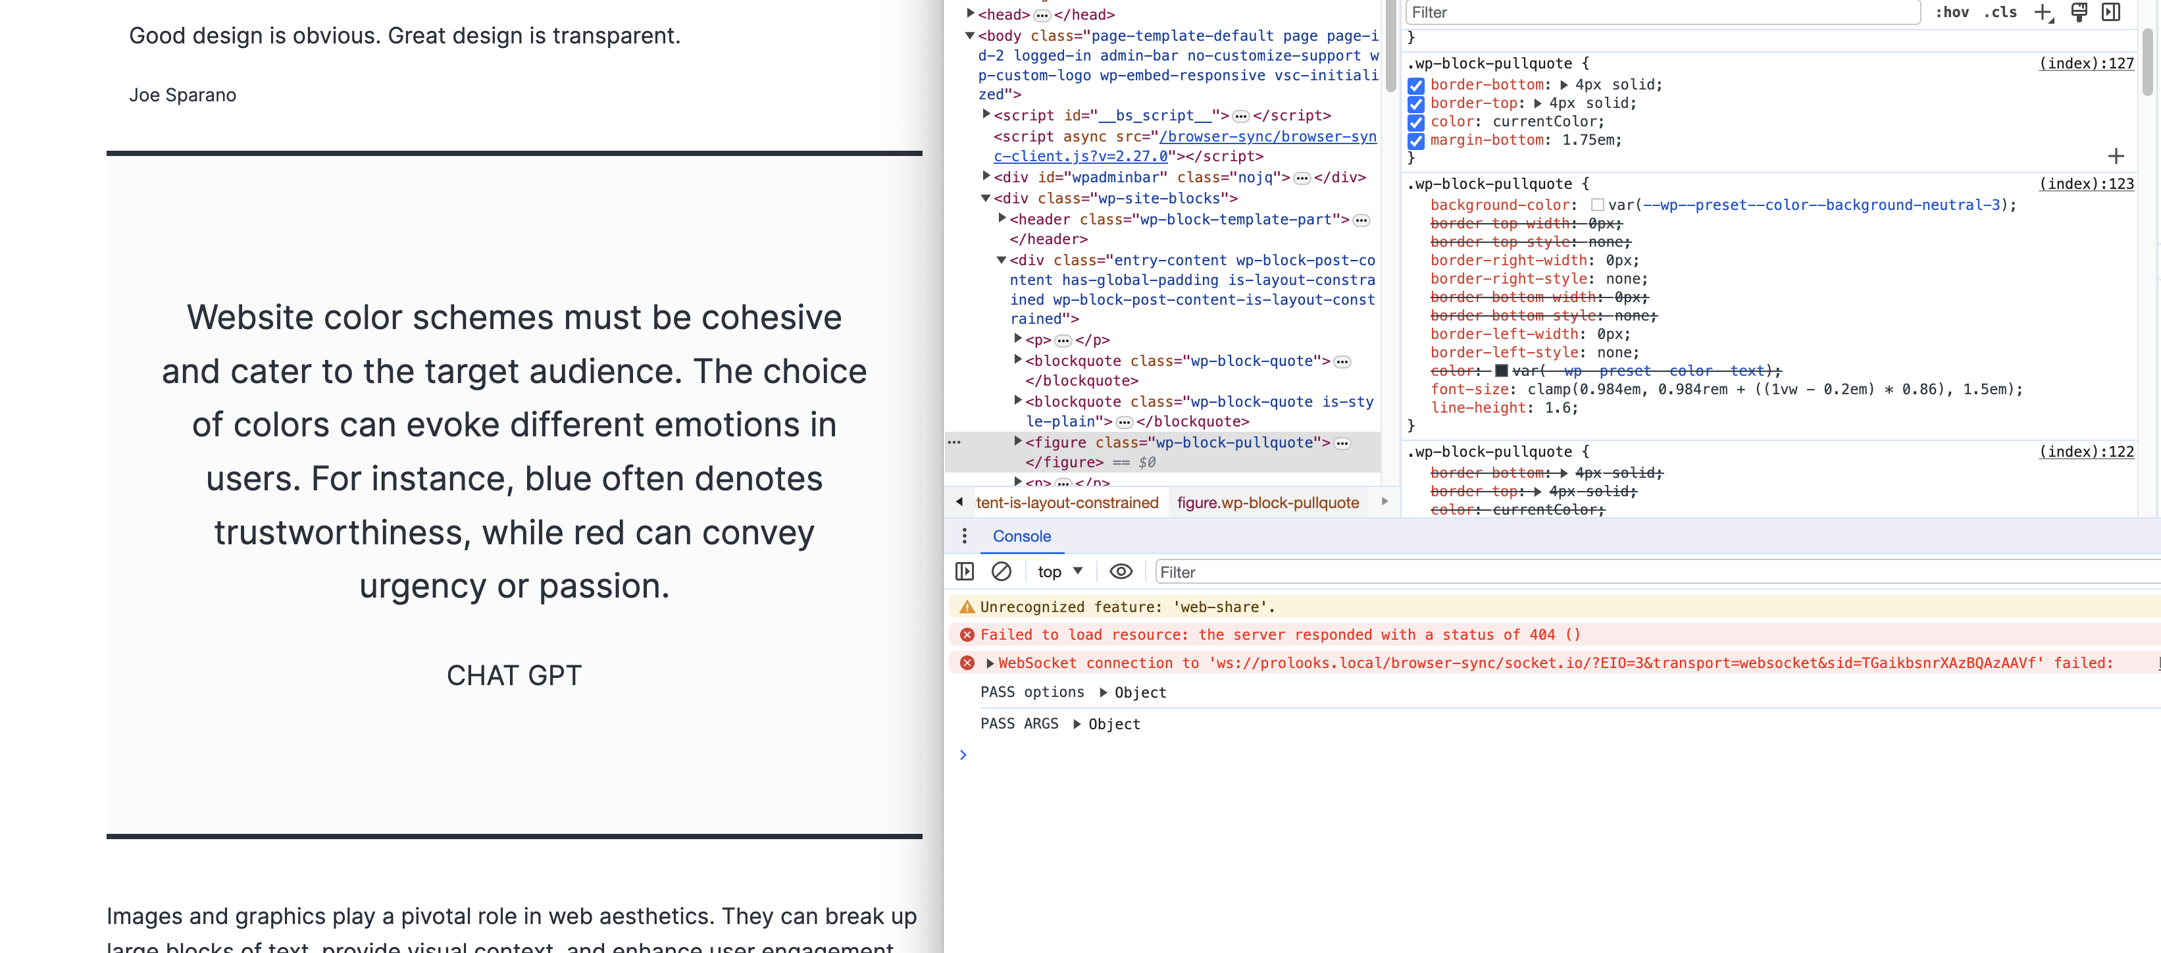Create a live expression with the eye icon

tap(1121, 571)
